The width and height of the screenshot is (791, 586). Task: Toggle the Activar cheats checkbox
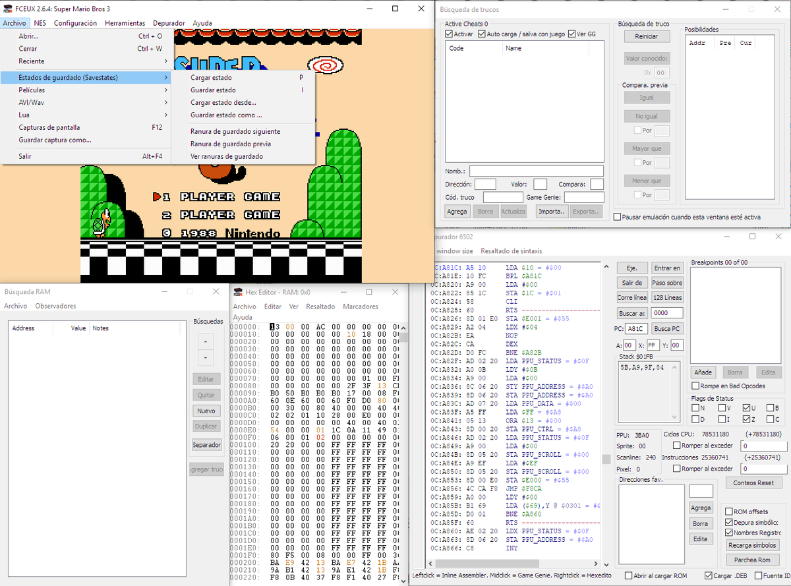tap(449, 34)
